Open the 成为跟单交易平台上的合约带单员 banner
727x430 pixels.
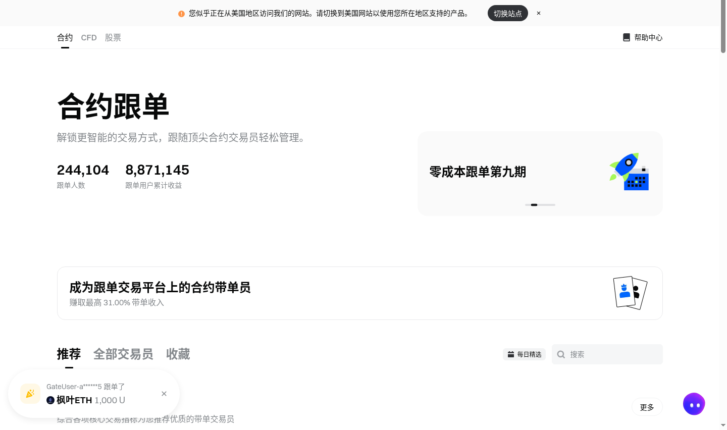pyautogui.click(x=360, y=293)
